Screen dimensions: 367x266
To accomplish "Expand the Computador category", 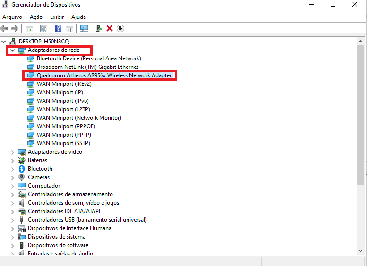I will pos(13,186).
